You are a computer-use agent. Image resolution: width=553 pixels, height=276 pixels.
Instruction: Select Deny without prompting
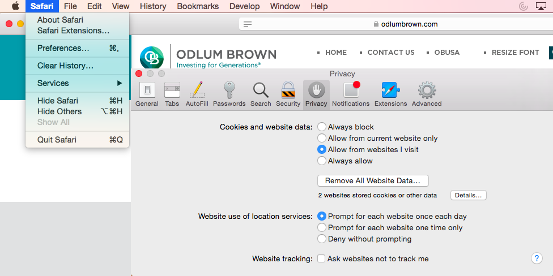click(322, 239)
